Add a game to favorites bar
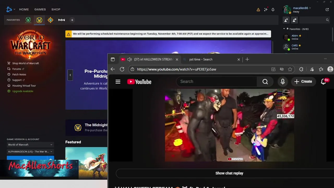The width and height of the screenshot is (334, 188). (72, 20)
